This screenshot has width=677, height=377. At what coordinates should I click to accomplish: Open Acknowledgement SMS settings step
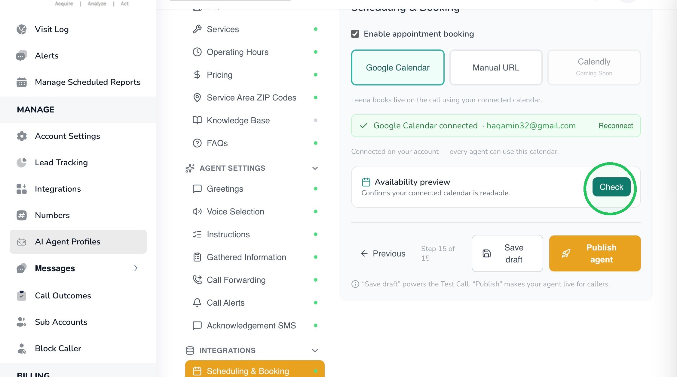(x=255, y=325)
